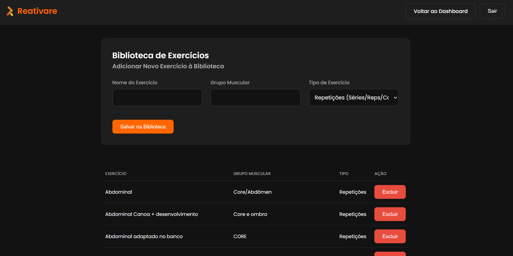The width and height of the screenshot is (513, 256).
Task: Select the AÇÃO column header
Action: tap(380, 174)
